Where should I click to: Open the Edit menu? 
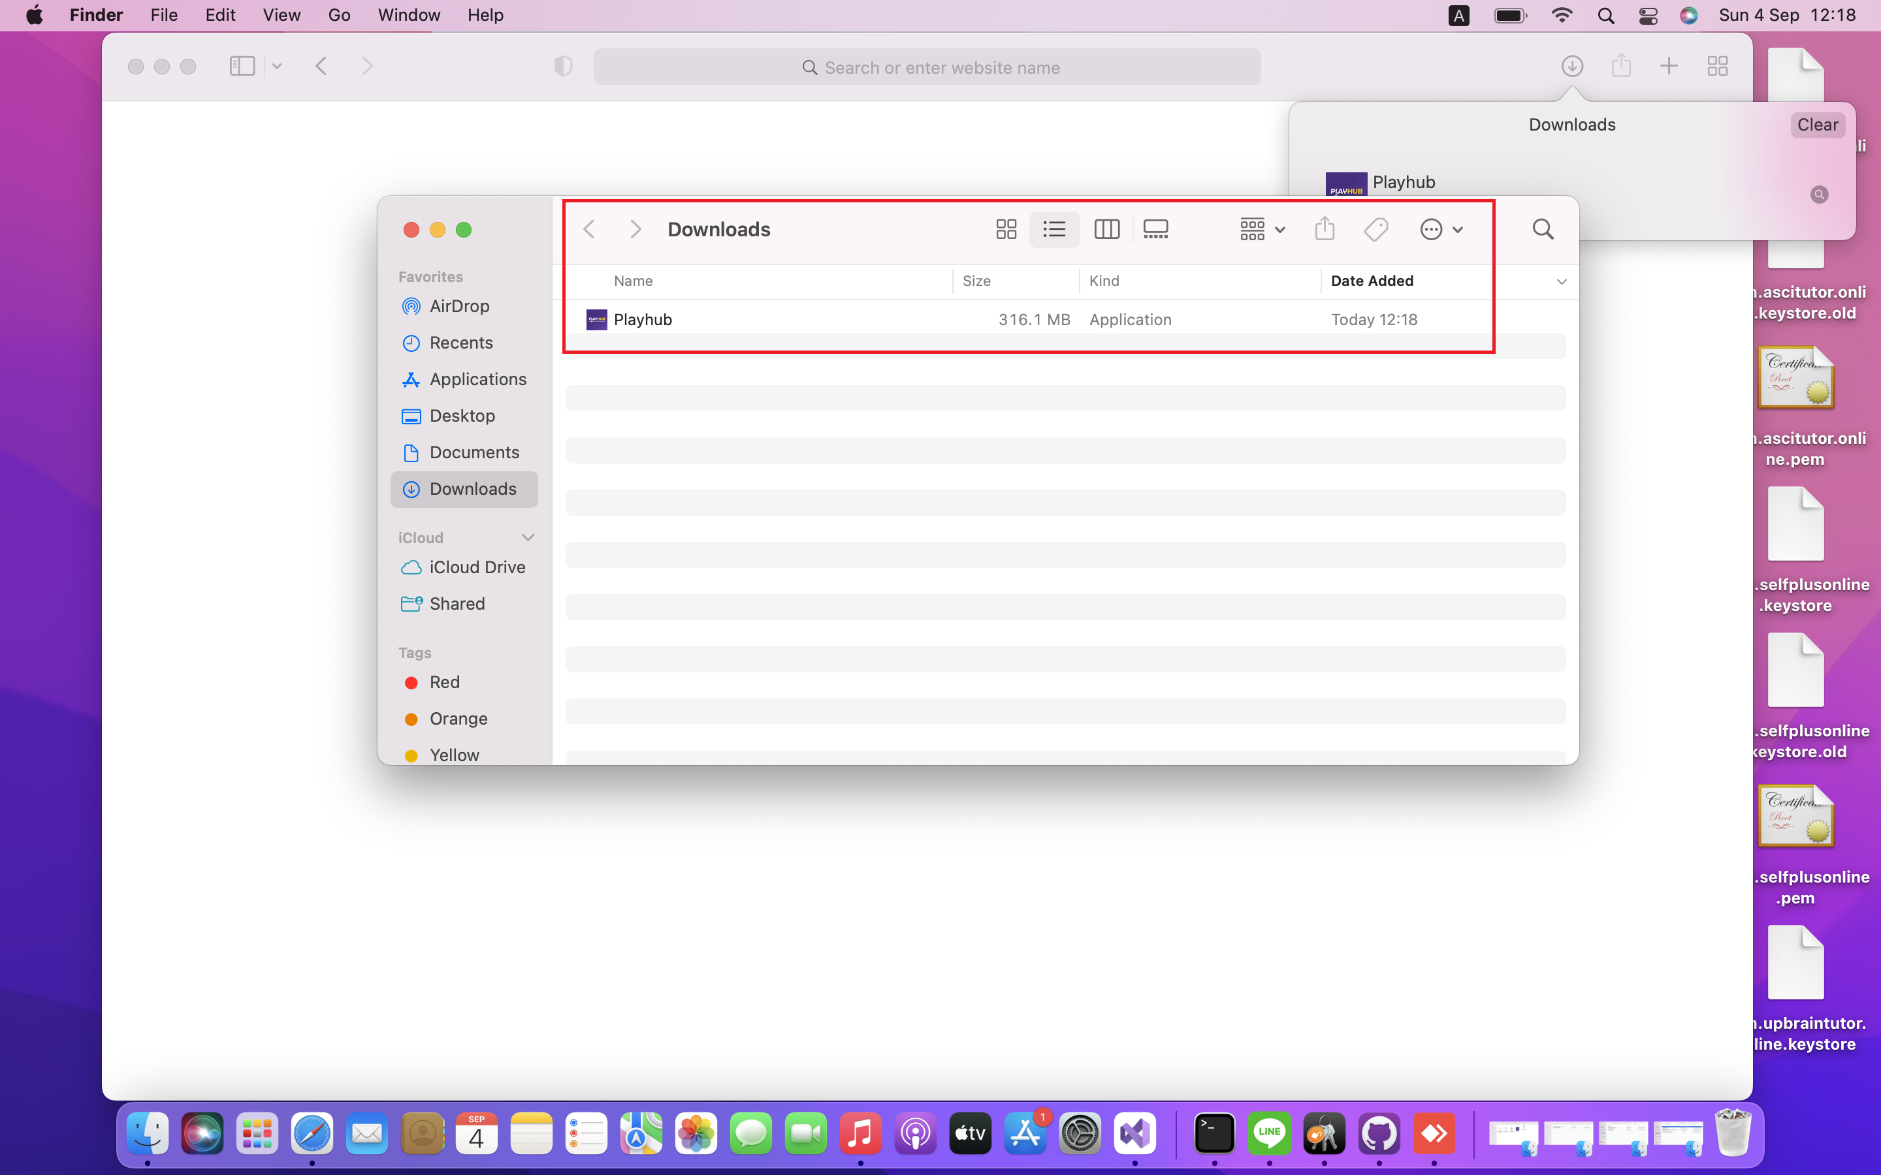(220, 15)
